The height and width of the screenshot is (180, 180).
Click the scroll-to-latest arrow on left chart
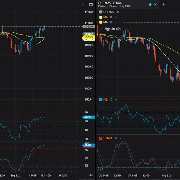click(91, 175)
